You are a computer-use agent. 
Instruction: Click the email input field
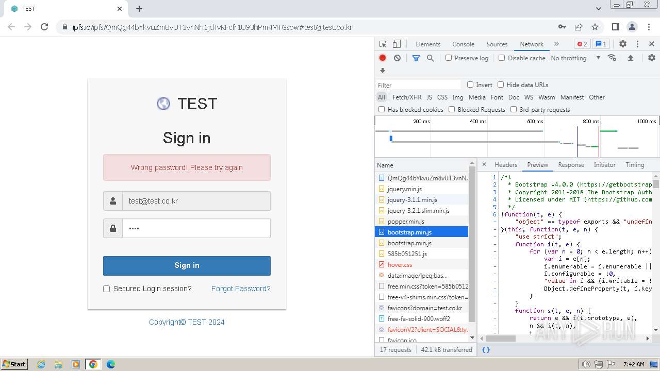196,201
